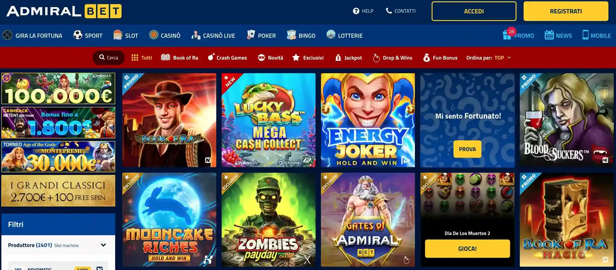Click the Gira la Fortuna wheel icon

coord(7,35)
